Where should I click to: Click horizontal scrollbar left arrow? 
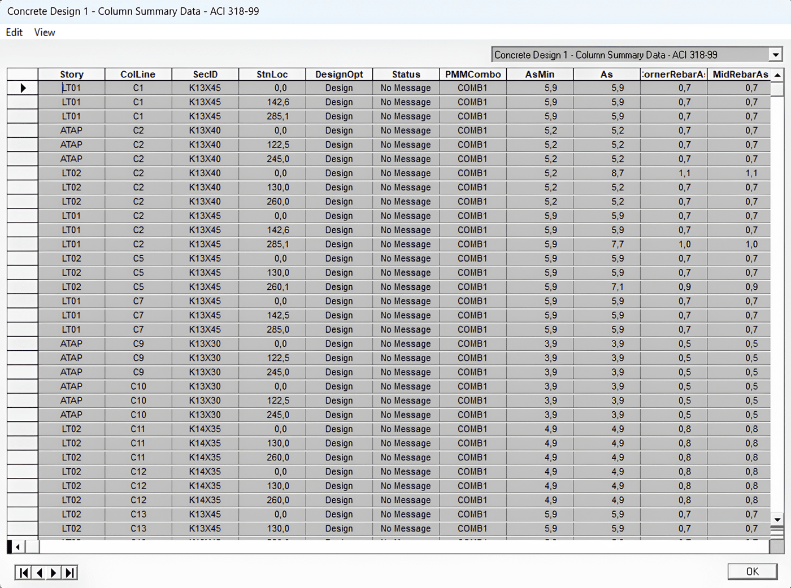pyautogui.click(x=18, y=547)
